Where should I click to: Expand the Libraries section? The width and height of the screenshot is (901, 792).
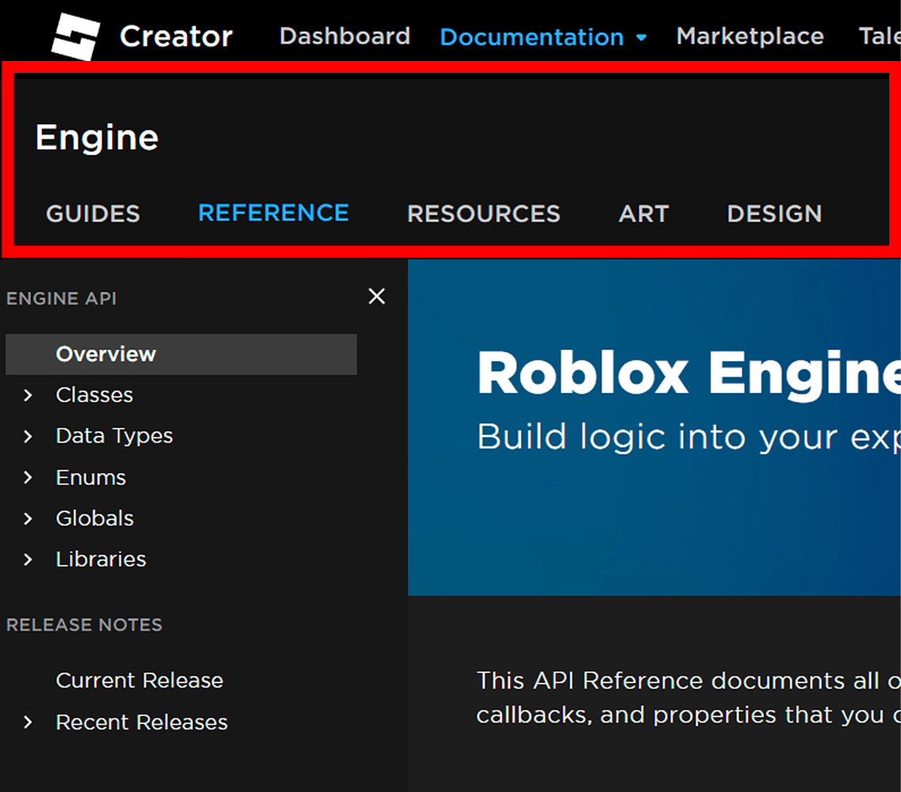(101, 559)
